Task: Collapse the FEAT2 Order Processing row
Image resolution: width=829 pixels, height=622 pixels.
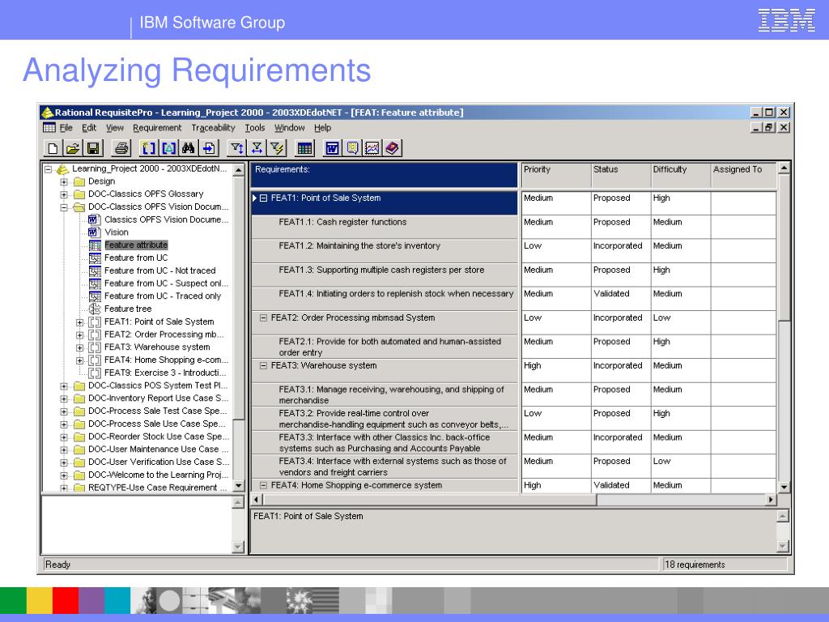Action: pos(263,317)
